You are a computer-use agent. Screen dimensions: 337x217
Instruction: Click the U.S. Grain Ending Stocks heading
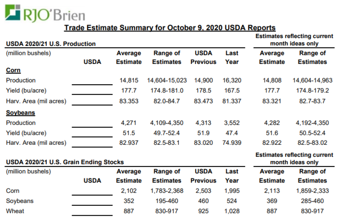pyautogui.click(x=65, y=162)
